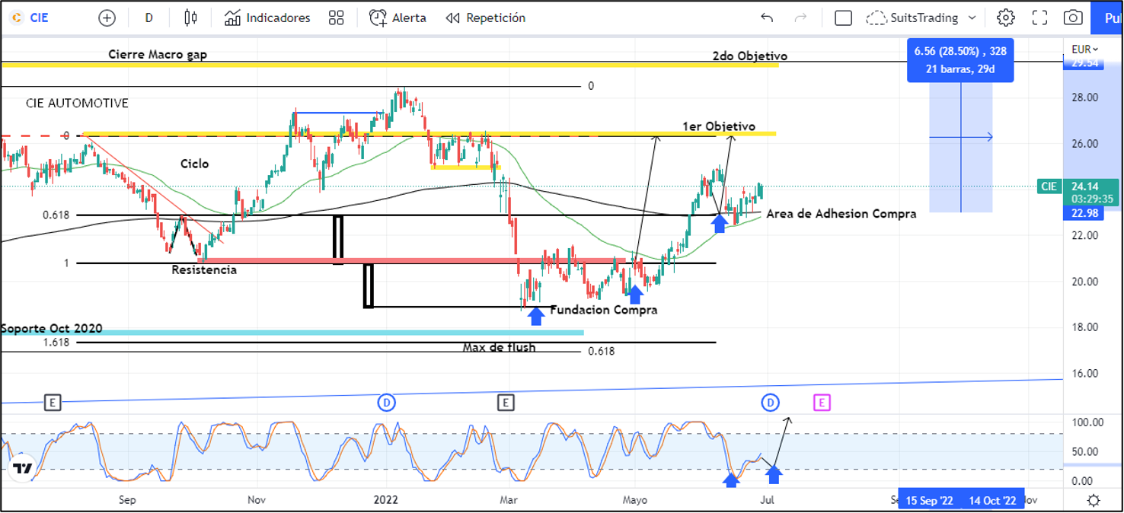Viewport: 1124px width, 513px height.
Task: Undo the last chart action
Action: click(x=767, y=18)
